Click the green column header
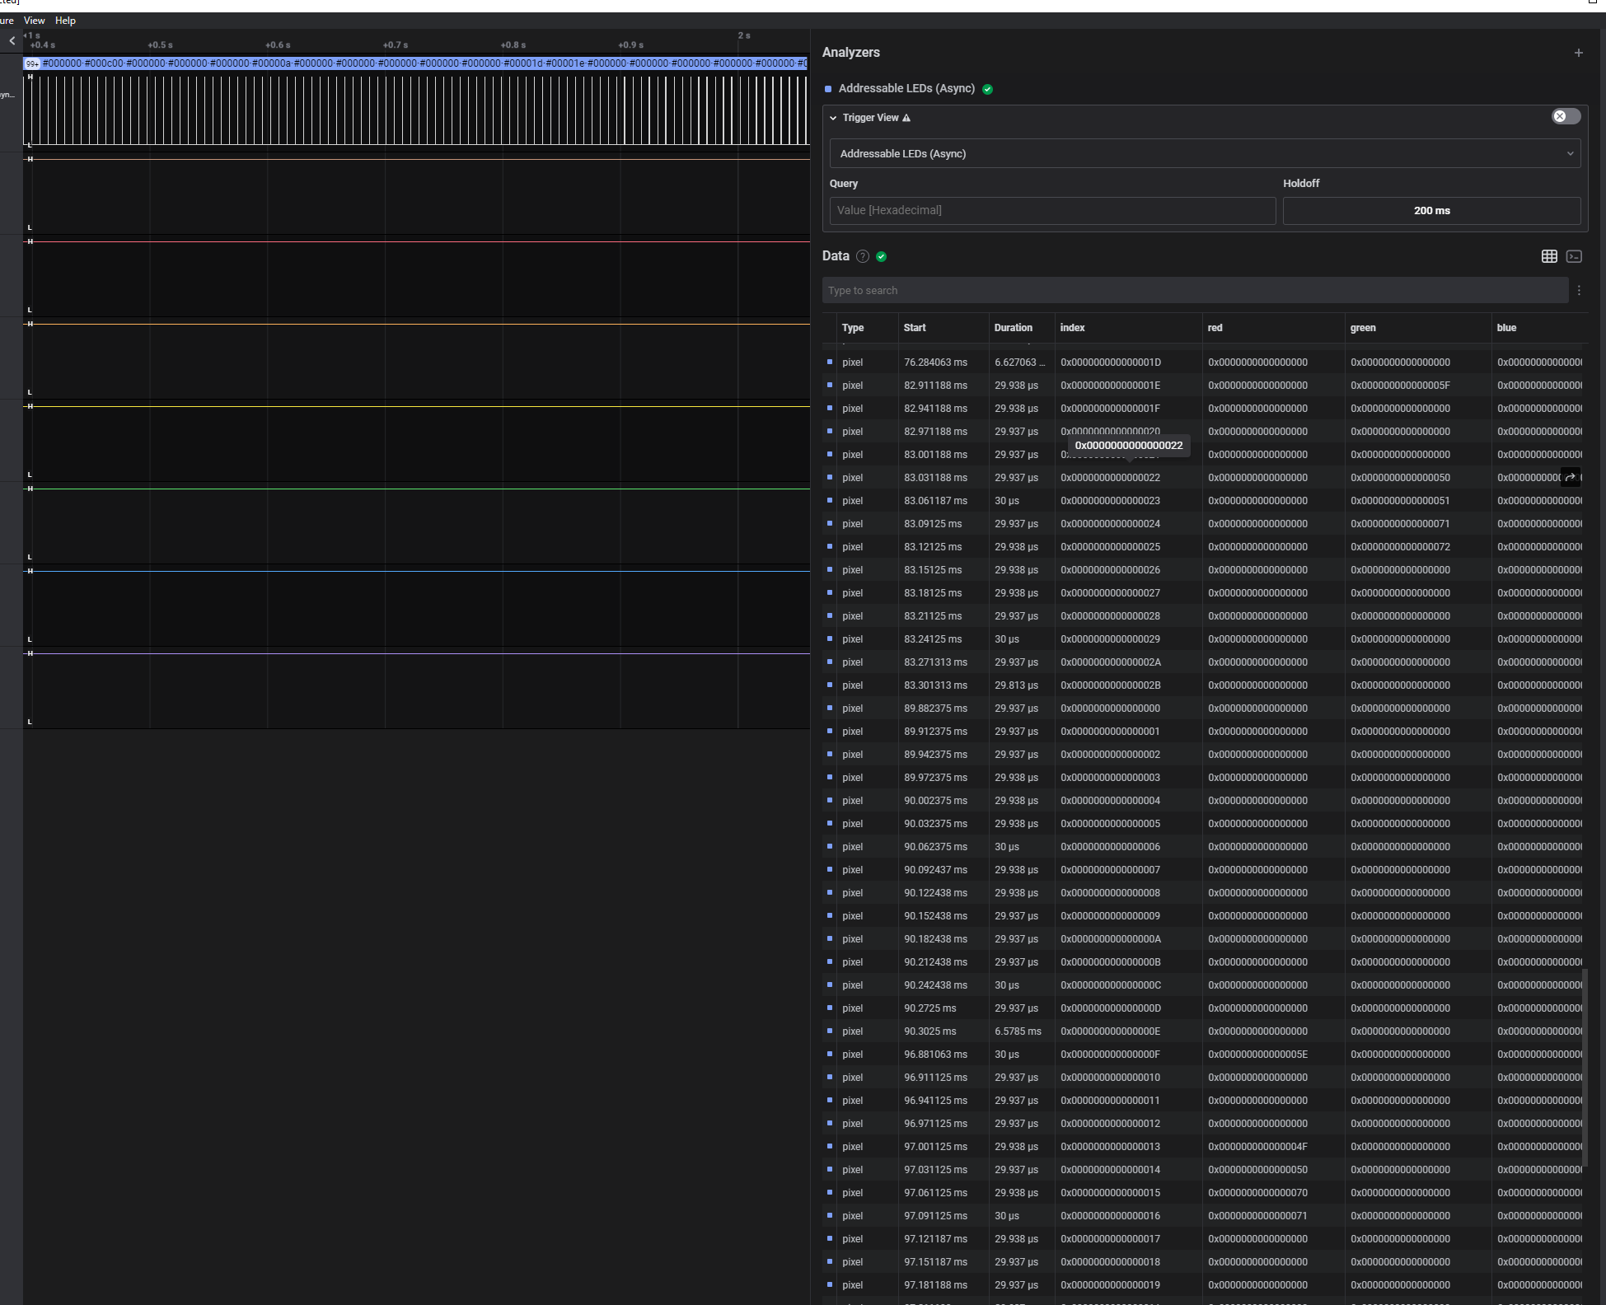The image size is (1606, 1305). 1363,328
